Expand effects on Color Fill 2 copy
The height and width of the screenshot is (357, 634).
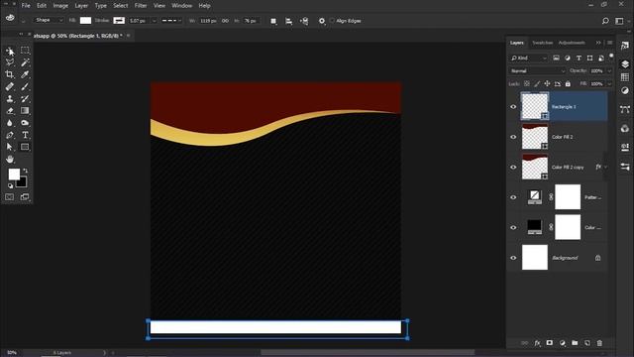pyautogui.click(x=605, y=168)
